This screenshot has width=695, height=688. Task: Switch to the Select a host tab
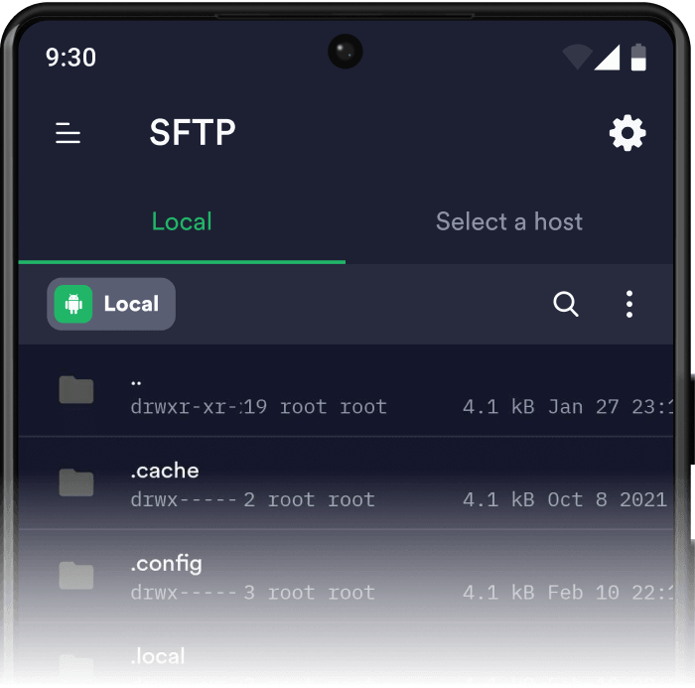click(x=509, y=221)
